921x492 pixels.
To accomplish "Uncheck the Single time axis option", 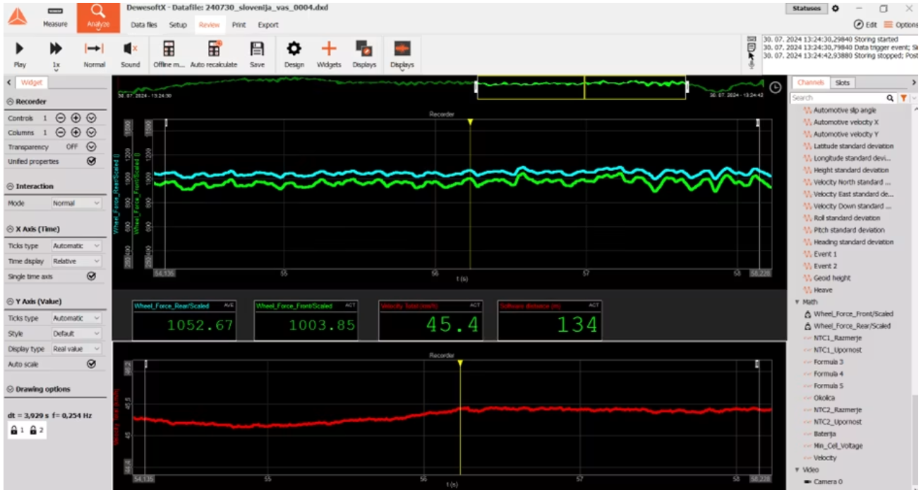I will pyautogui.click(x=91, y=277).
